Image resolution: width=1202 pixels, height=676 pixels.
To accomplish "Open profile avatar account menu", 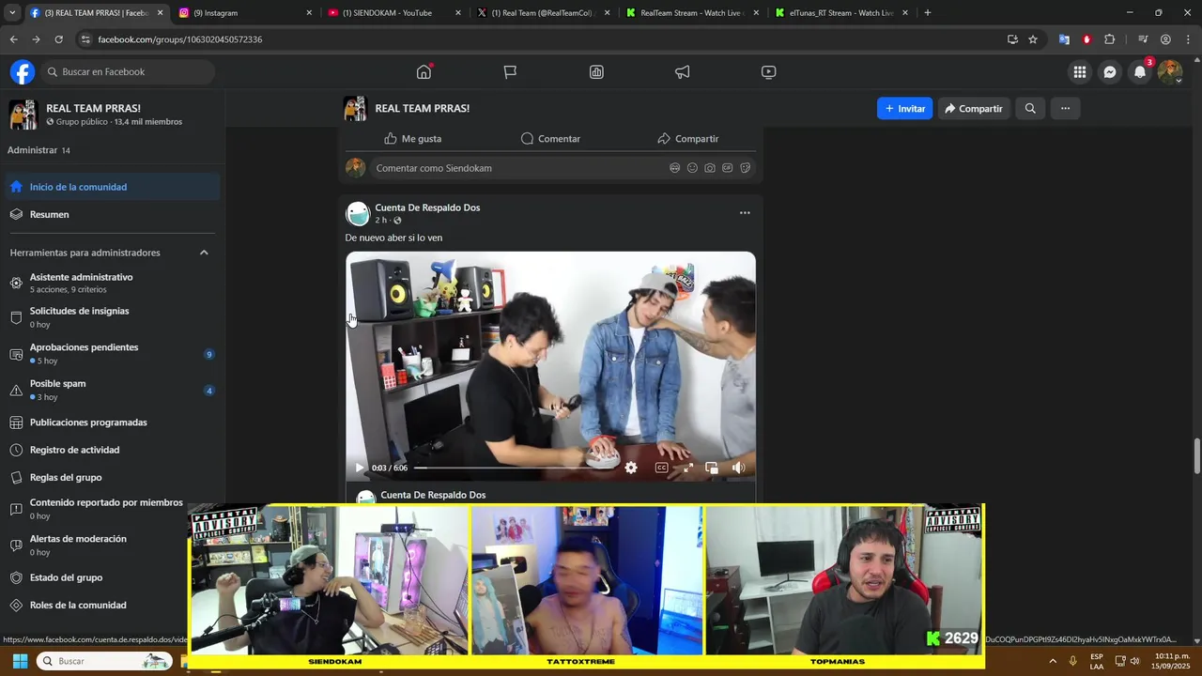I will pyautogui.click(x=1170, y=72).
